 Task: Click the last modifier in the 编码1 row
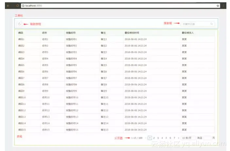click(184, 39)
